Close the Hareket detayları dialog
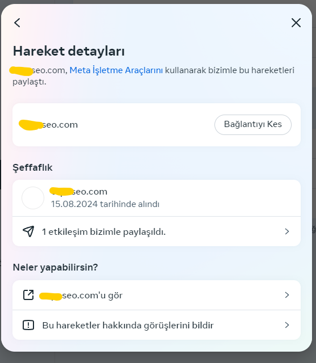This screenshot has height=363, width=316. [x=296, y=23]
